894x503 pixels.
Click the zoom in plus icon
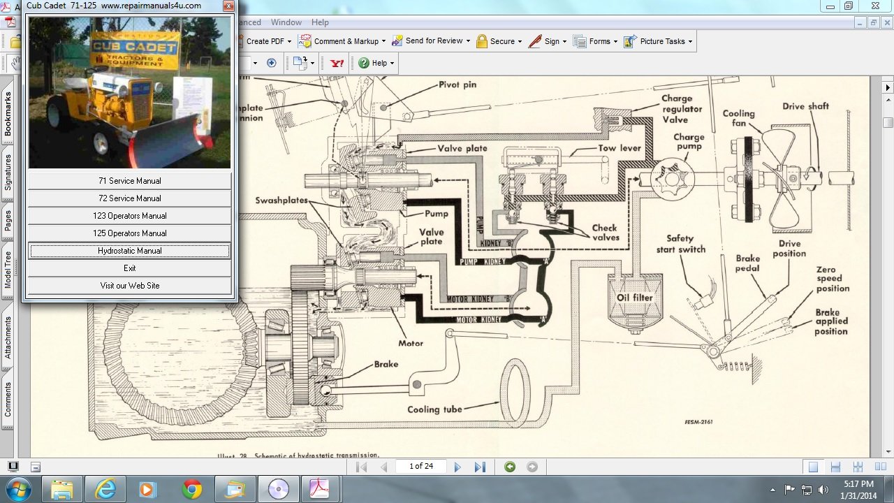[x=272, y=63]
